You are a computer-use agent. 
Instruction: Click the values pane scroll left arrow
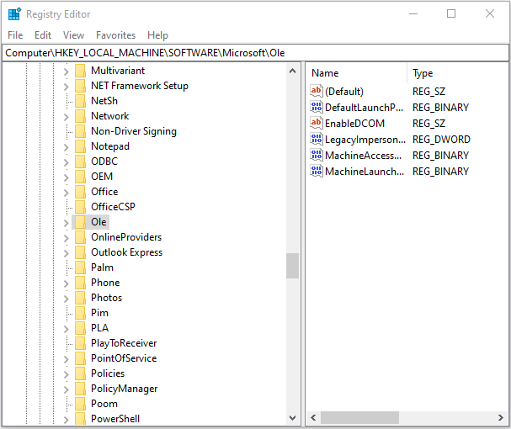tap(313, 417)
